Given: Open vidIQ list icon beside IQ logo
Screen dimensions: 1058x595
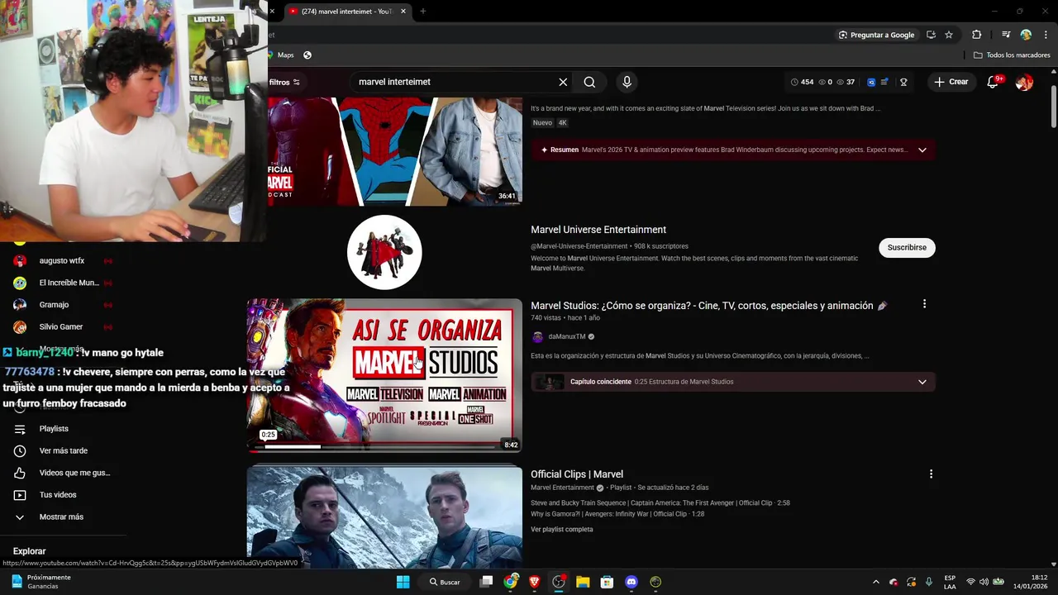Looking at the screenshot, I should 884,82.
